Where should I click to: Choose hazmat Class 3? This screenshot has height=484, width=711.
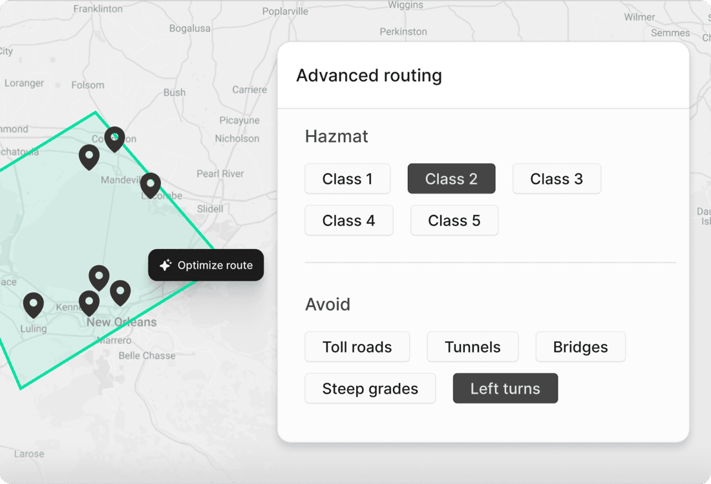(557, 178)
